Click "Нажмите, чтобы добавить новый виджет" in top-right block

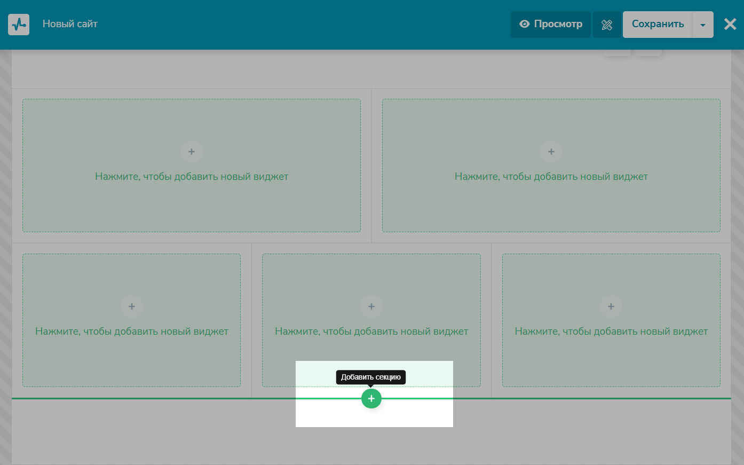tap(551, 177)
